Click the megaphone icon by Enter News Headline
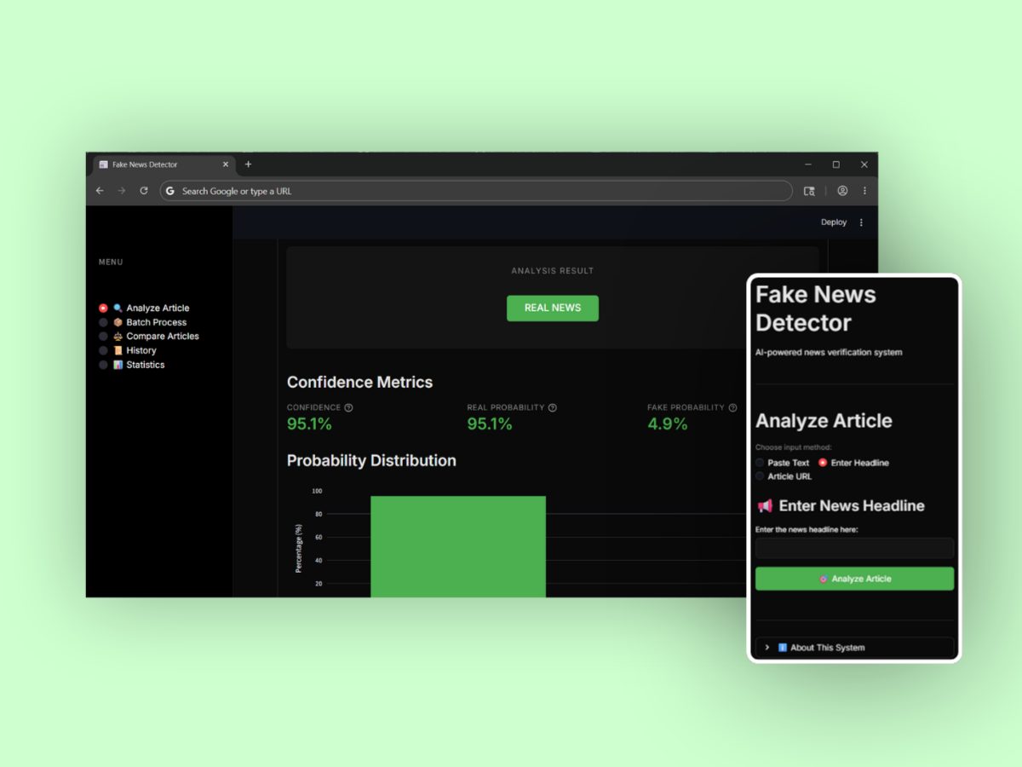Image resolution: width=1022 pixels, height=767 pixels. tap(765, 505)
